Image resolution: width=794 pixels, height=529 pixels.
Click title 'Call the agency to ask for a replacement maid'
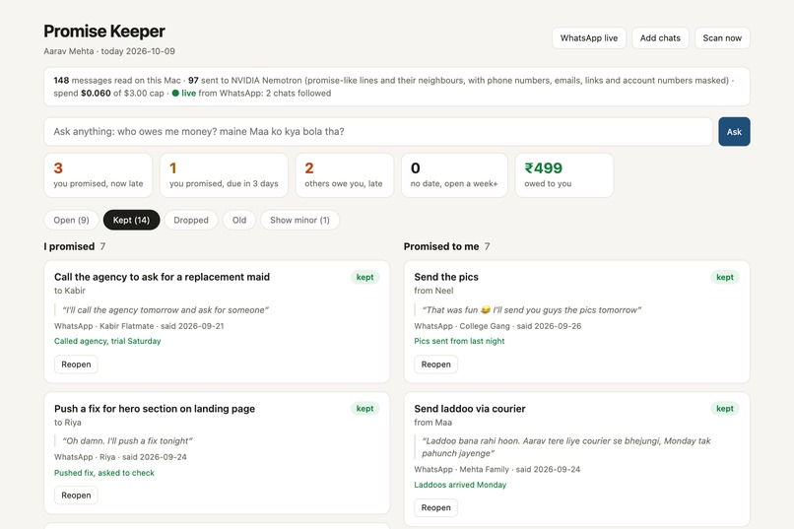tap(162, 277)
